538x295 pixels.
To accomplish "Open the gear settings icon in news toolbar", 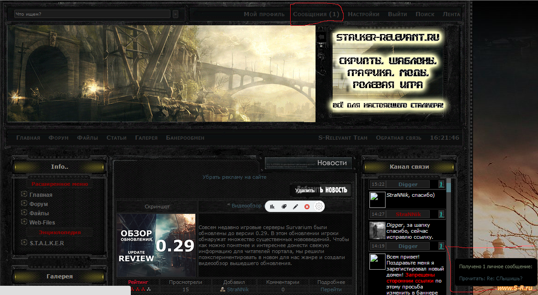I will (x=319, y=206).
